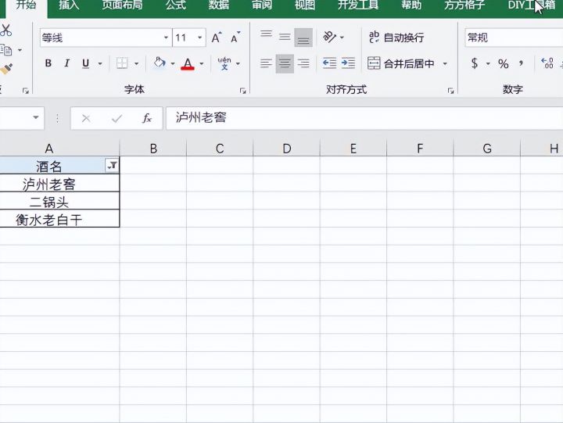Screen dimensions: 563x423
Task: Switch to the 数据 tab
Action: [x=219, y=5]
